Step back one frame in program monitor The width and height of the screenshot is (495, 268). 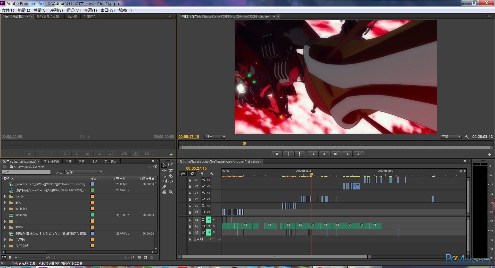tap(325, 154)
